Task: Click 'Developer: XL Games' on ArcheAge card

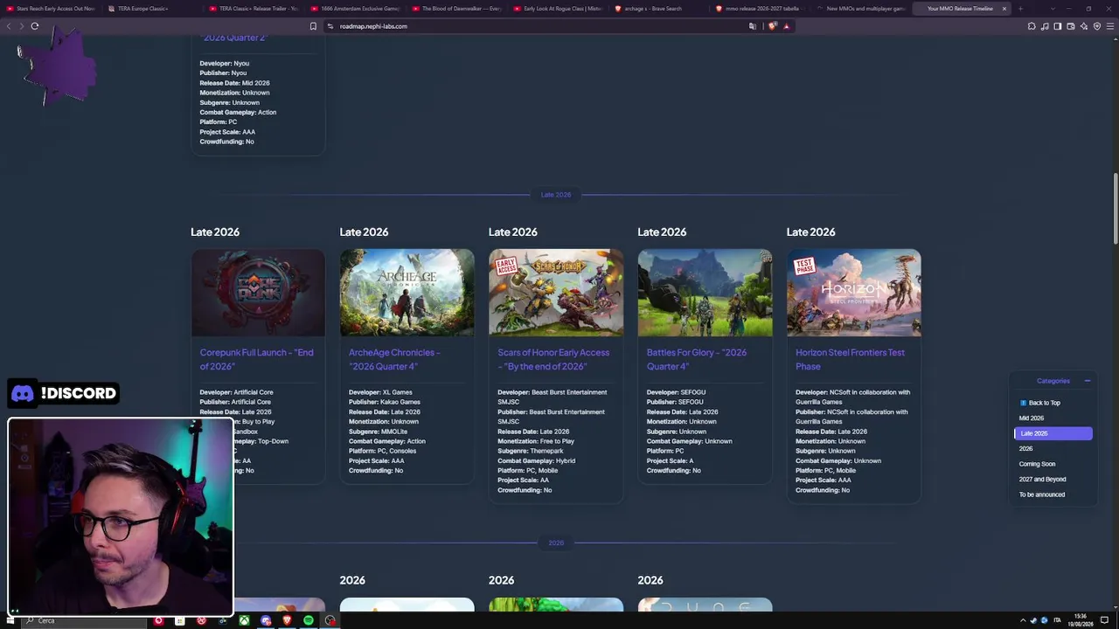Action: point(380,392)
